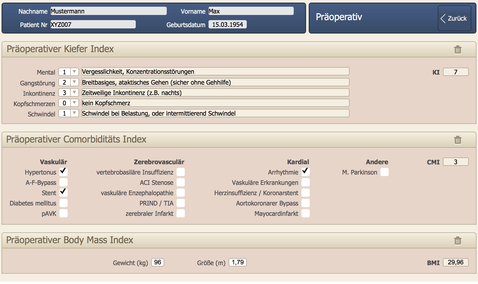Click the Größe (m) field with 1,79
Viewport: 478px width, 284px height.
237,262
